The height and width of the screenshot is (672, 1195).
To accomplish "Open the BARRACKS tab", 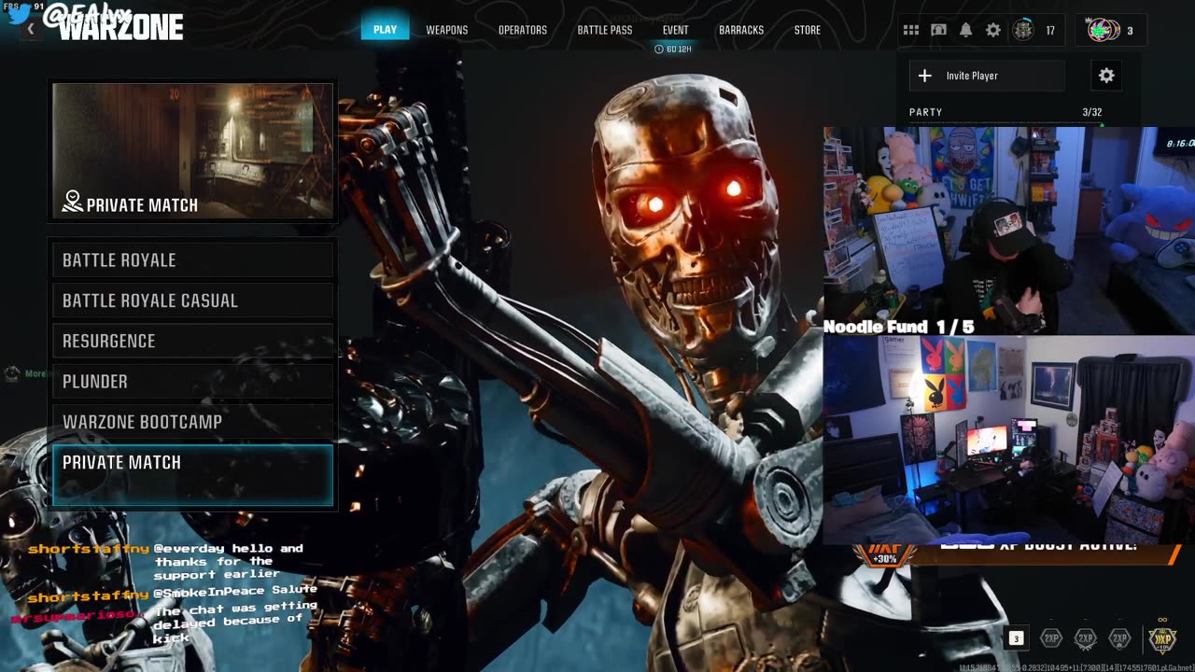I will [x=741, y=30].
